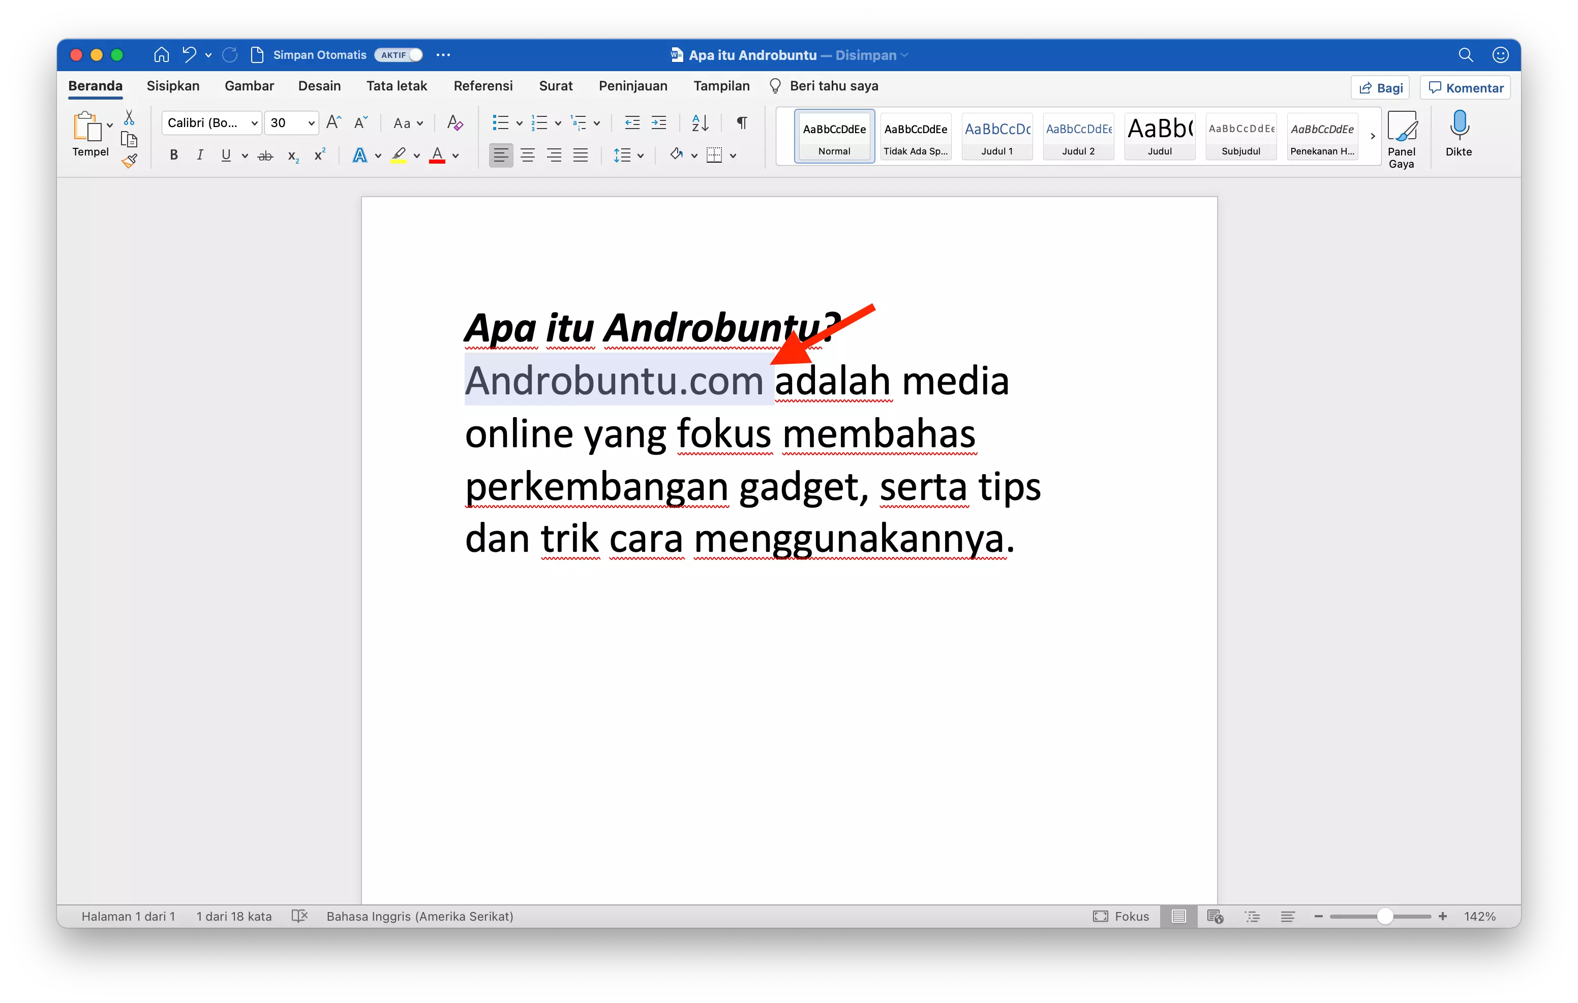Click the Komentar button
Viewport: 1578px width, 1003px height.
click(1465, 87)
